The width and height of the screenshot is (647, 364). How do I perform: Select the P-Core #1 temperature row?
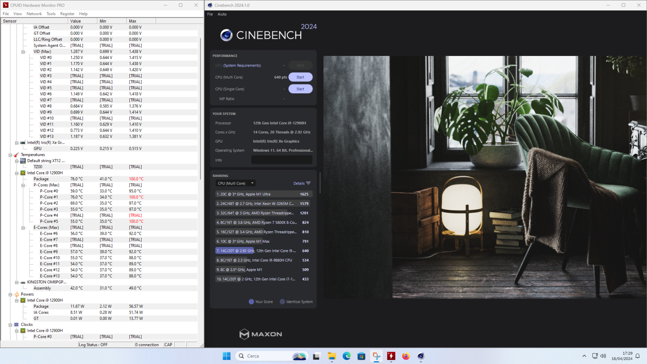(x=99, y=197)
